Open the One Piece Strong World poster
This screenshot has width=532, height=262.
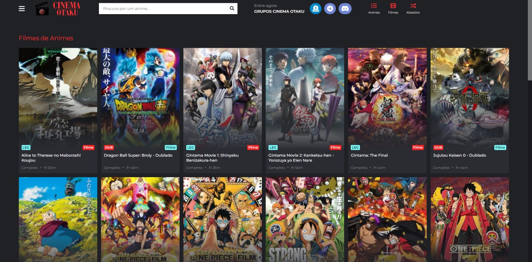(x=305, y=220)
